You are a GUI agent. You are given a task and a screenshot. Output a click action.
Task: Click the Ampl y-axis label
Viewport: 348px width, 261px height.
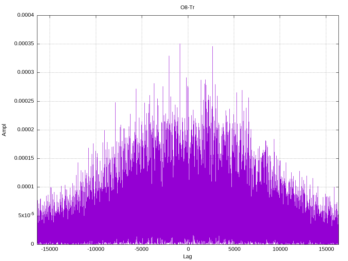pyautogui.click(x=4, y=130)
